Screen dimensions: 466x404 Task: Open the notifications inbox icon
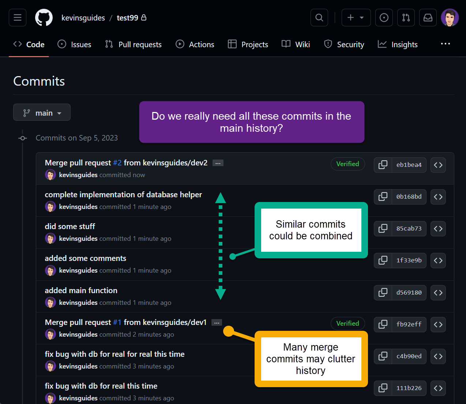(x=428, y=18)
